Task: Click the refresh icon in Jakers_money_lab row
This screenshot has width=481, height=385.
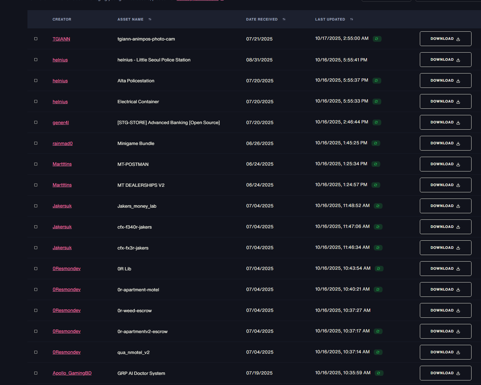Action: [x=378, y=206]
